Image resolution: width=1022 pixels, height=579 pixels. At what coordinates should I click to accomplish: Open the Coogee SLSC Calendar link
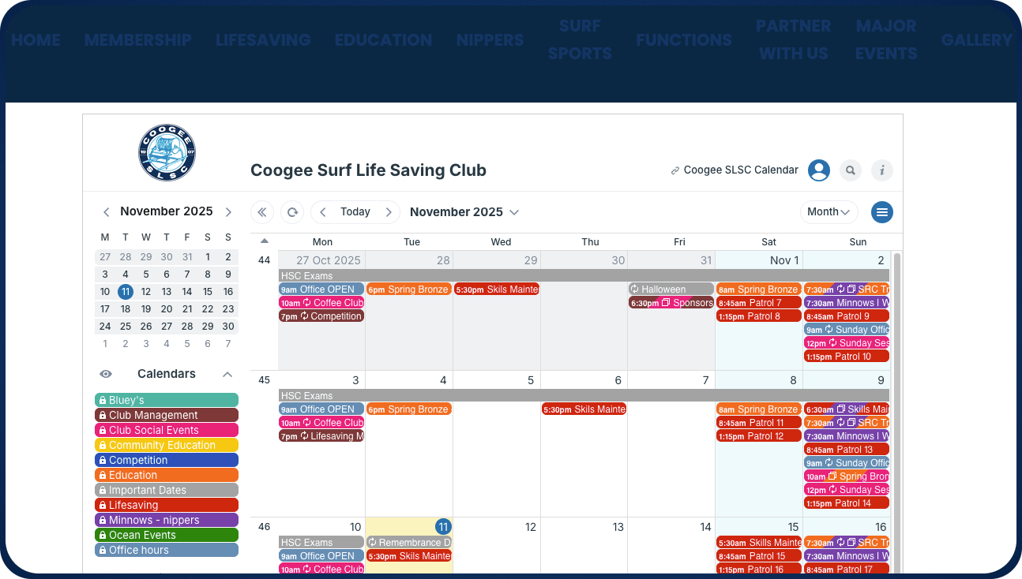(735, 170)
